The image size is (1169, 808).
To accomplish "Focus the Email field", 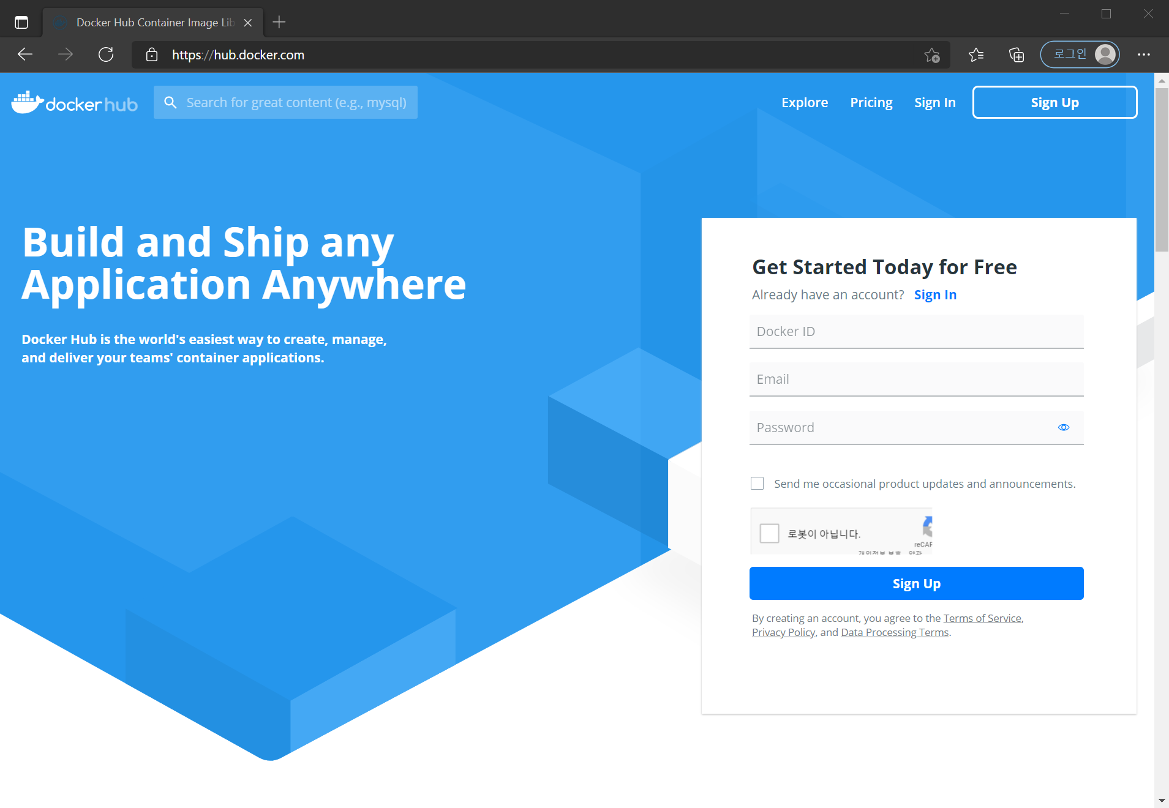I will pyautogui.click(x=917, y=380).
